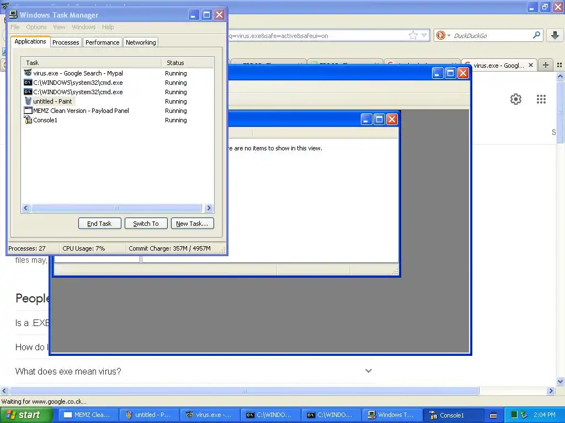Select untitled - Paint task row
This screenshot has height=423, width=565.
pyautogui.click(x=117, y=101)
